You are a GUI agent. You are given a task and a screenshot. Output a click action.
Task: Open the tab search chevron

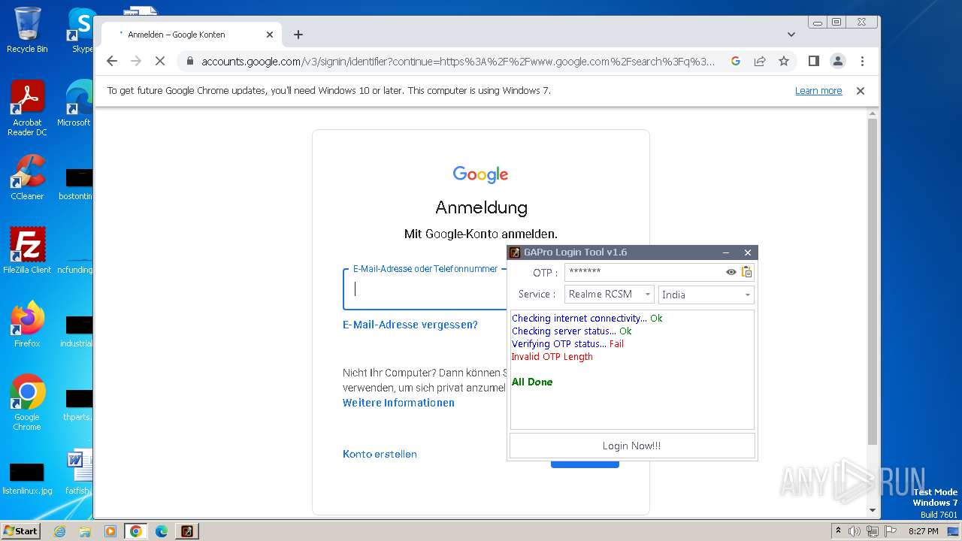[791, 35]
